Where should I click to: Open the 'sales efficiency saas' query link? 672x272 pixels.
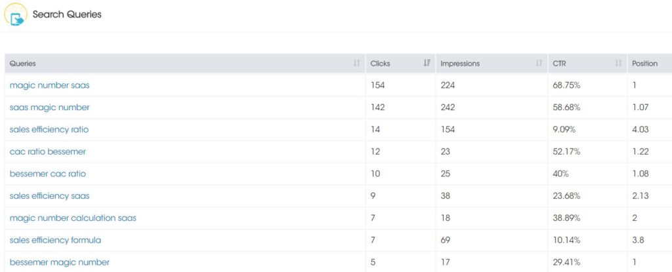[x=50, y=196]
